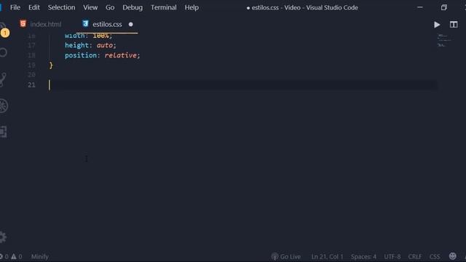
Task: Click the minimap code overview
Action: (444, 41)
